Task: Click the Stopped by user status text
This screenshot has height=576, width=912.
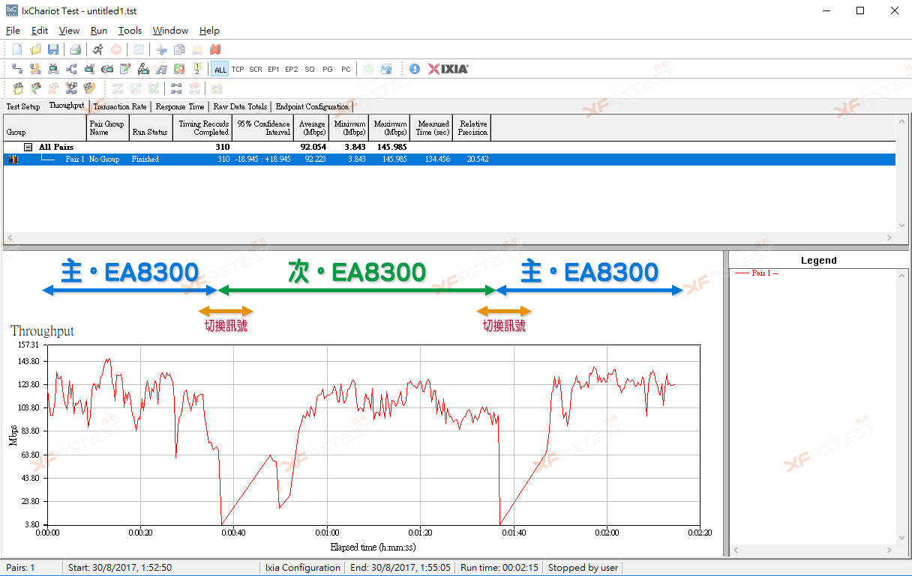Action: 583,568
